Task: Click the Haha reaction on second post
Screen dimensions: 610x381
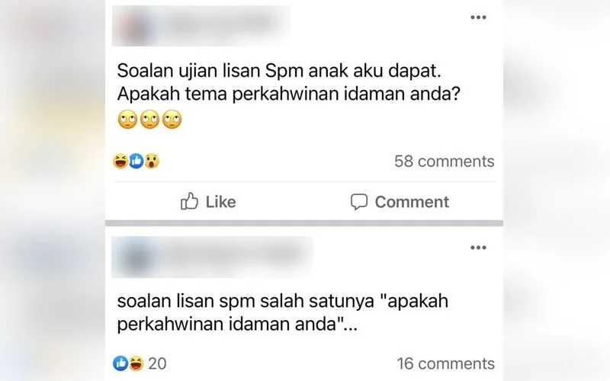Action: (x=136, y=363)
